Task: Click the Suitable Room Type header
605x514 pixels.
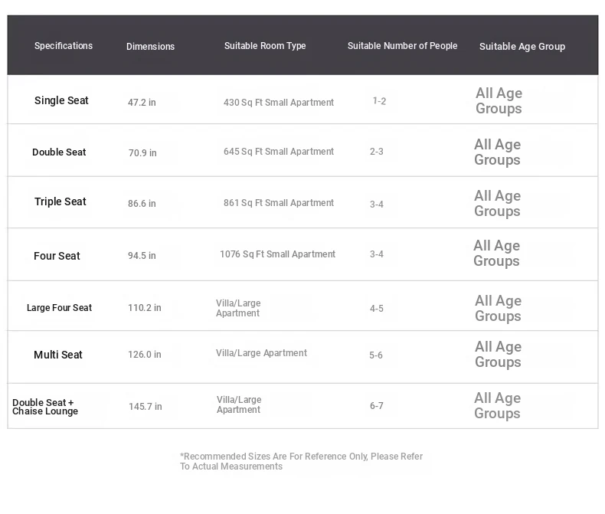Action: pos(265,46)
